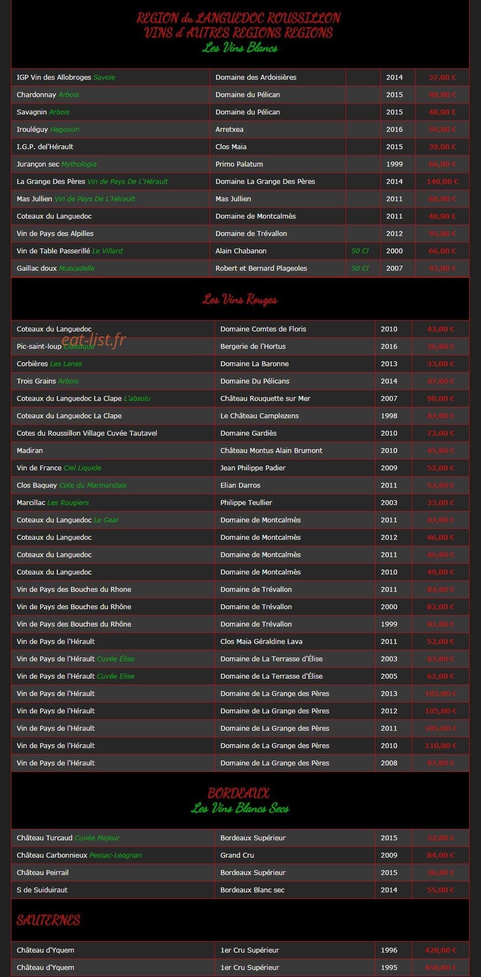Click the 450,00 € price
Image resolution: width=481 pixels, height=977 pixels.
[441, 967]
